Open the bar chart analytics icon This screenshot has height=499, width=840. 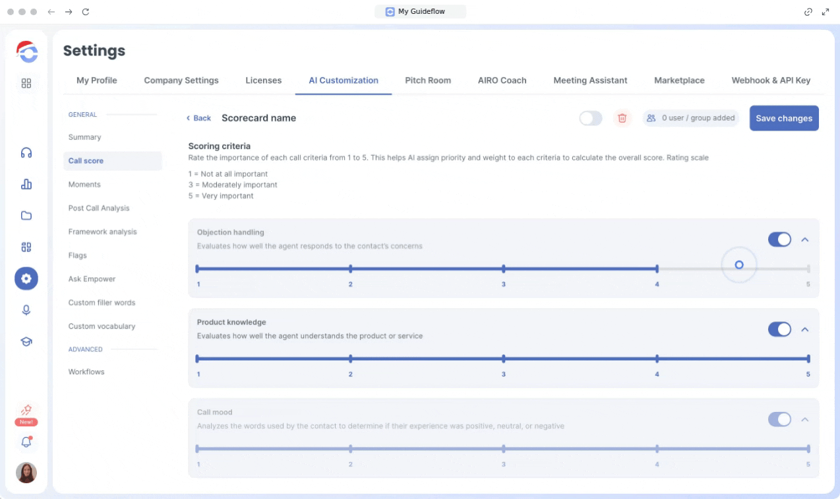pos(26,184)
